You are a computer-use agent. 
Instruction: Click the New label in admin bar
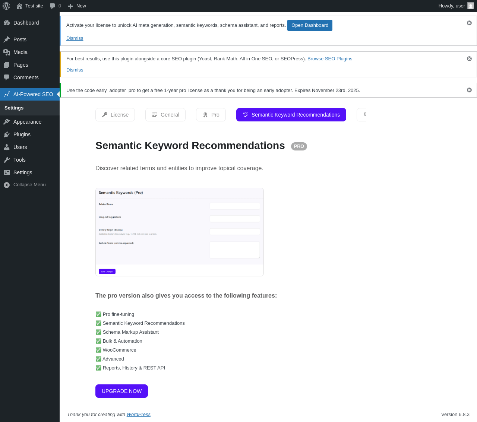(81, 6)
